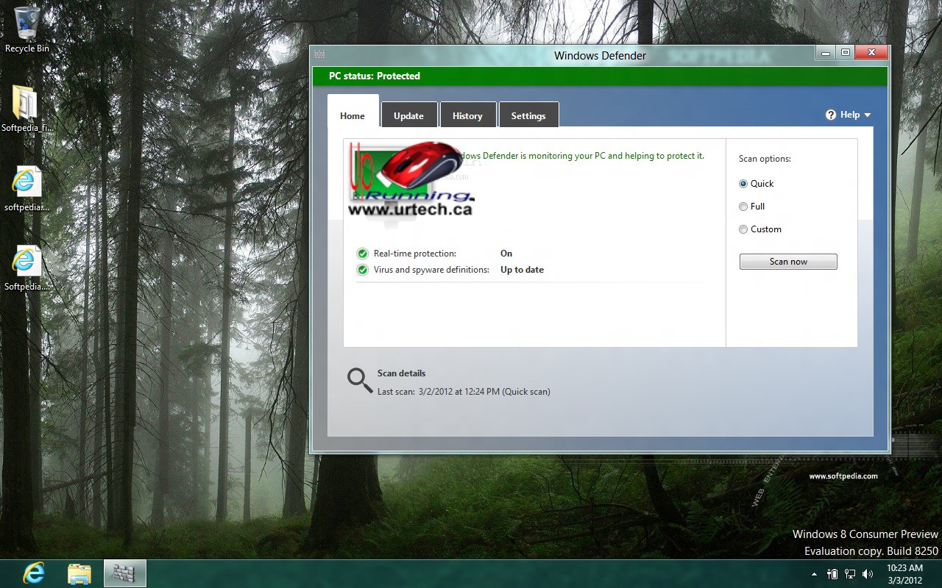Select the Quick scan option
This screenshot has width=942, height=588.
(743, 184)
